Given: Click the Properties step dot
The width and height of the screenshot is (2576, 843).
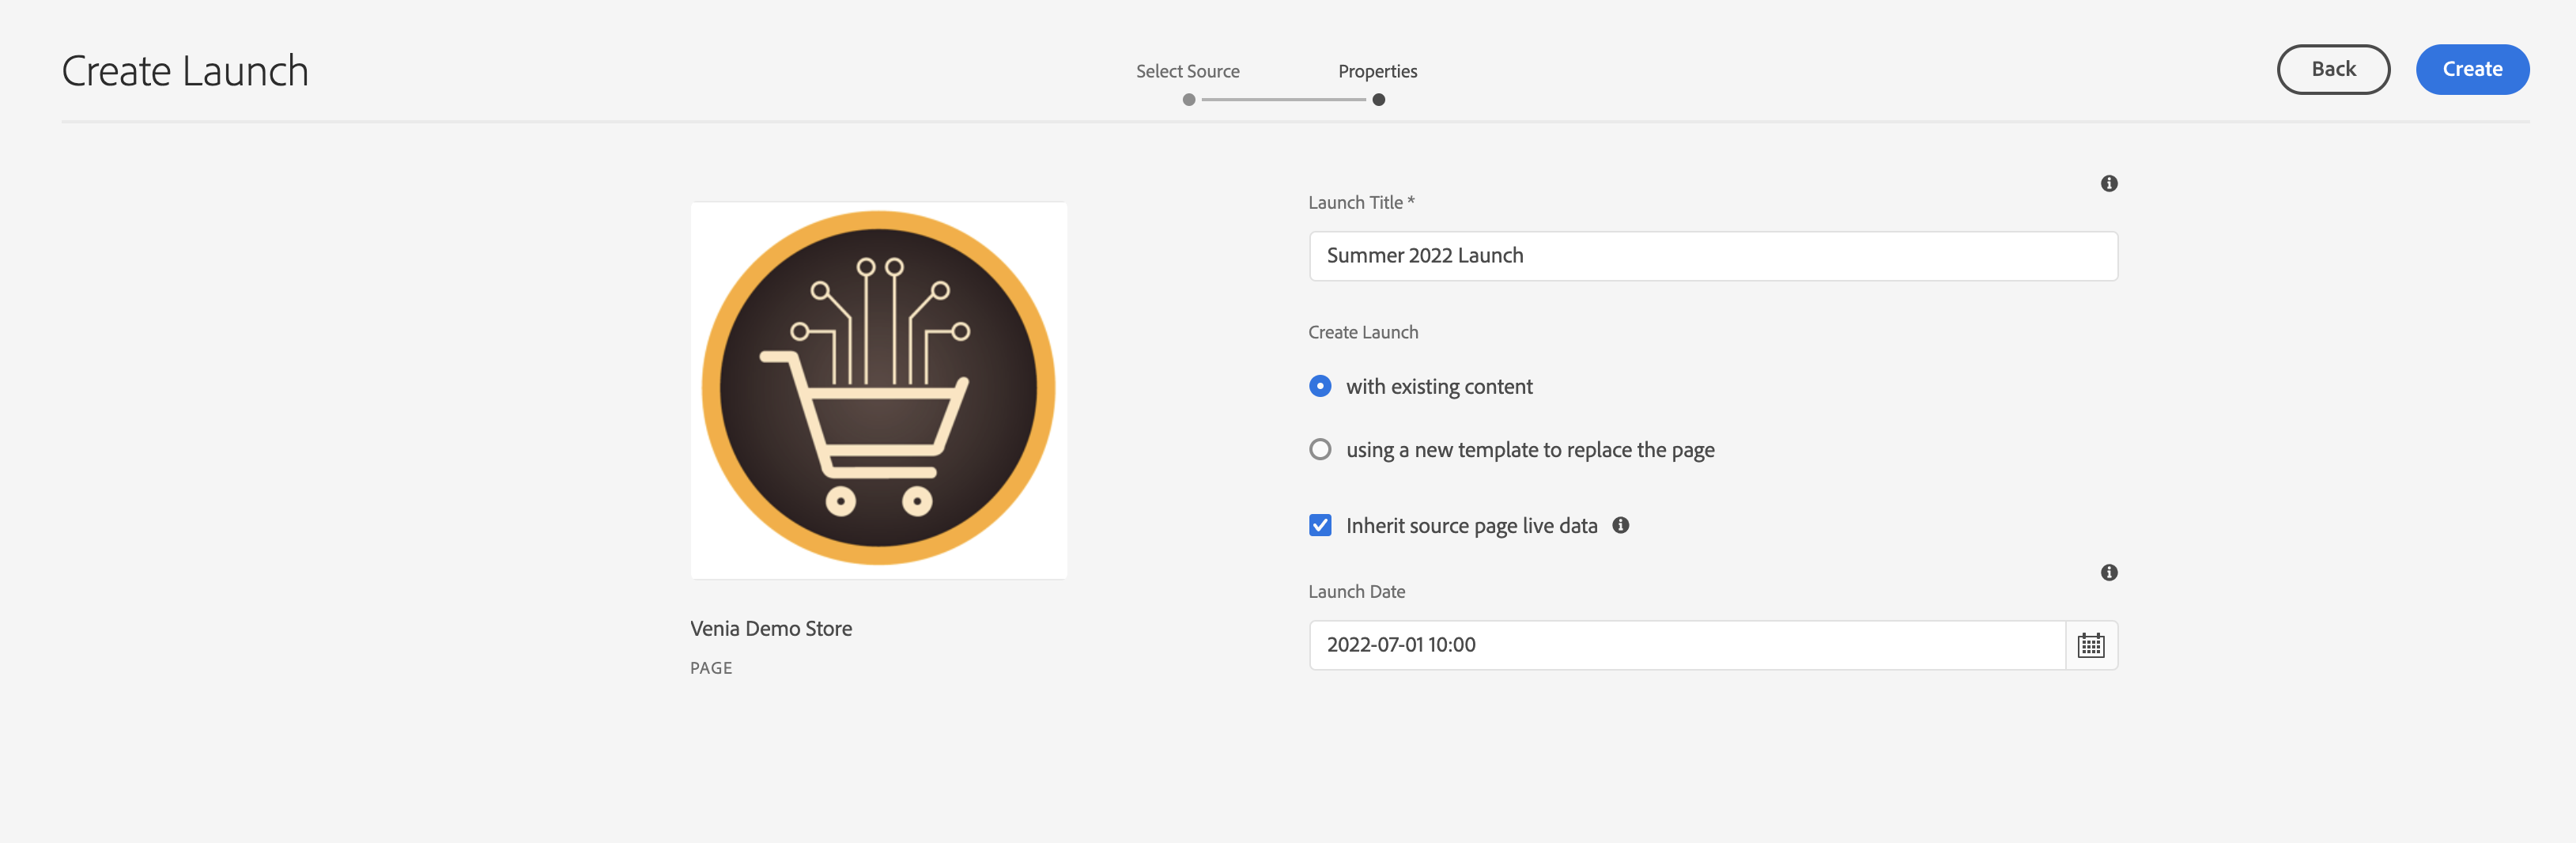Looking at the screenshot, I should point(1378,100).
